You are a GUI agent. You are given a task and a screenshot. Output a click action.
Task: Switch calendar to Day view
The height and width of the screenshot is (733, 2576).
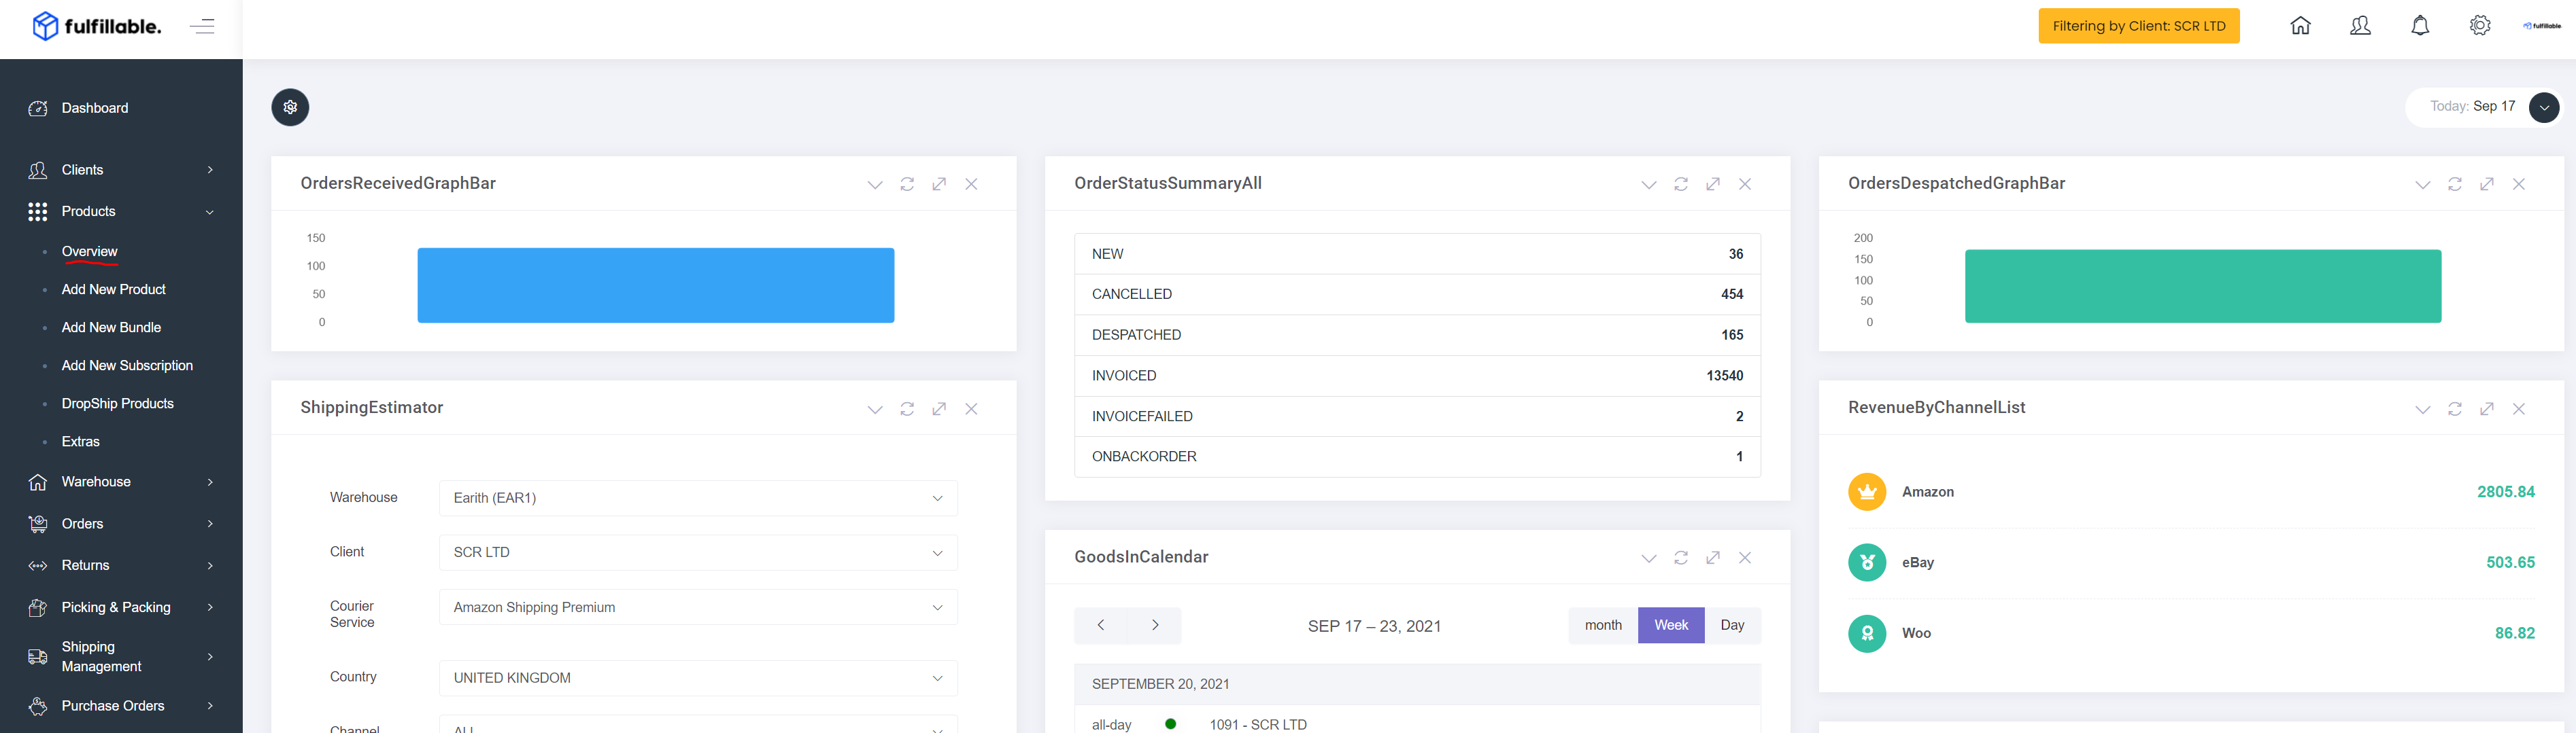[1733, 625]
